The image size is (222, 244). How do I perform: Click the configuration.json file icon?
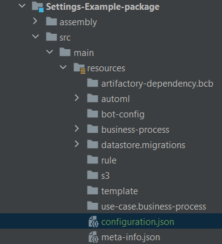[x=94, y=221]
